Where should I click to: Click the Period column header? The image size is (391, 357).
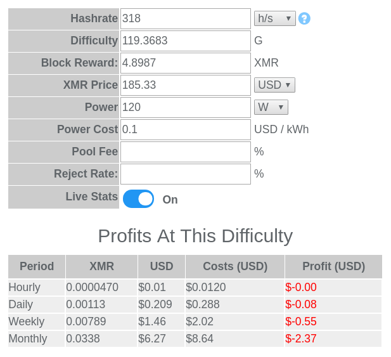pos(37,266)
